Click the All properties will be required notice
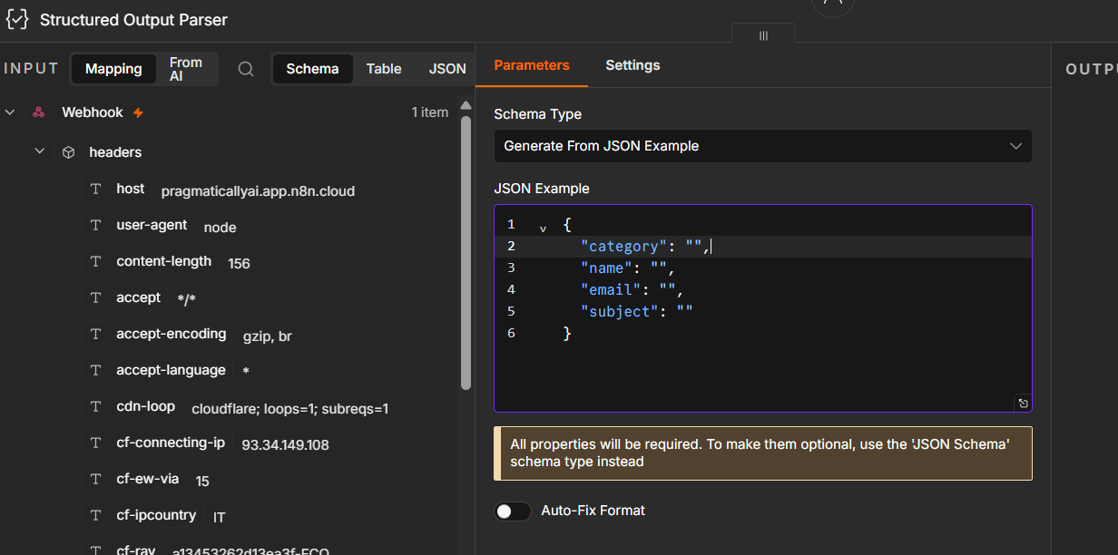This screenshot has width=1118, height=555. (x=763, y=453)
